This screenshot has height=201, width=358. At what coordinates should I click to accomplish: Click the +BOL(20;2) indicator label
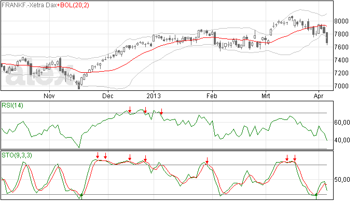click(73, 5)
